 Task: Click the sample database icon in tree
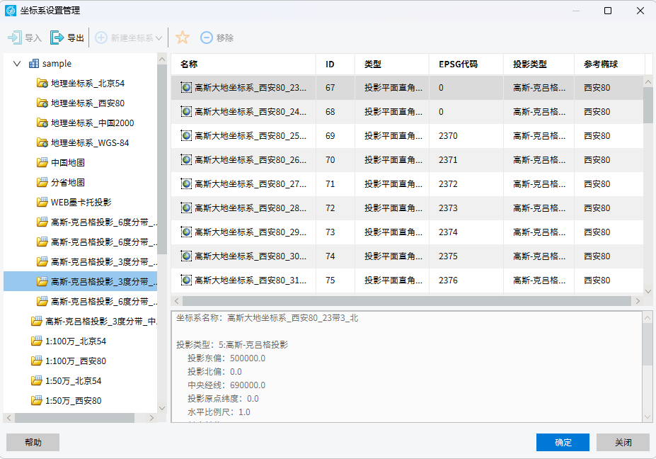click(34, 64)
